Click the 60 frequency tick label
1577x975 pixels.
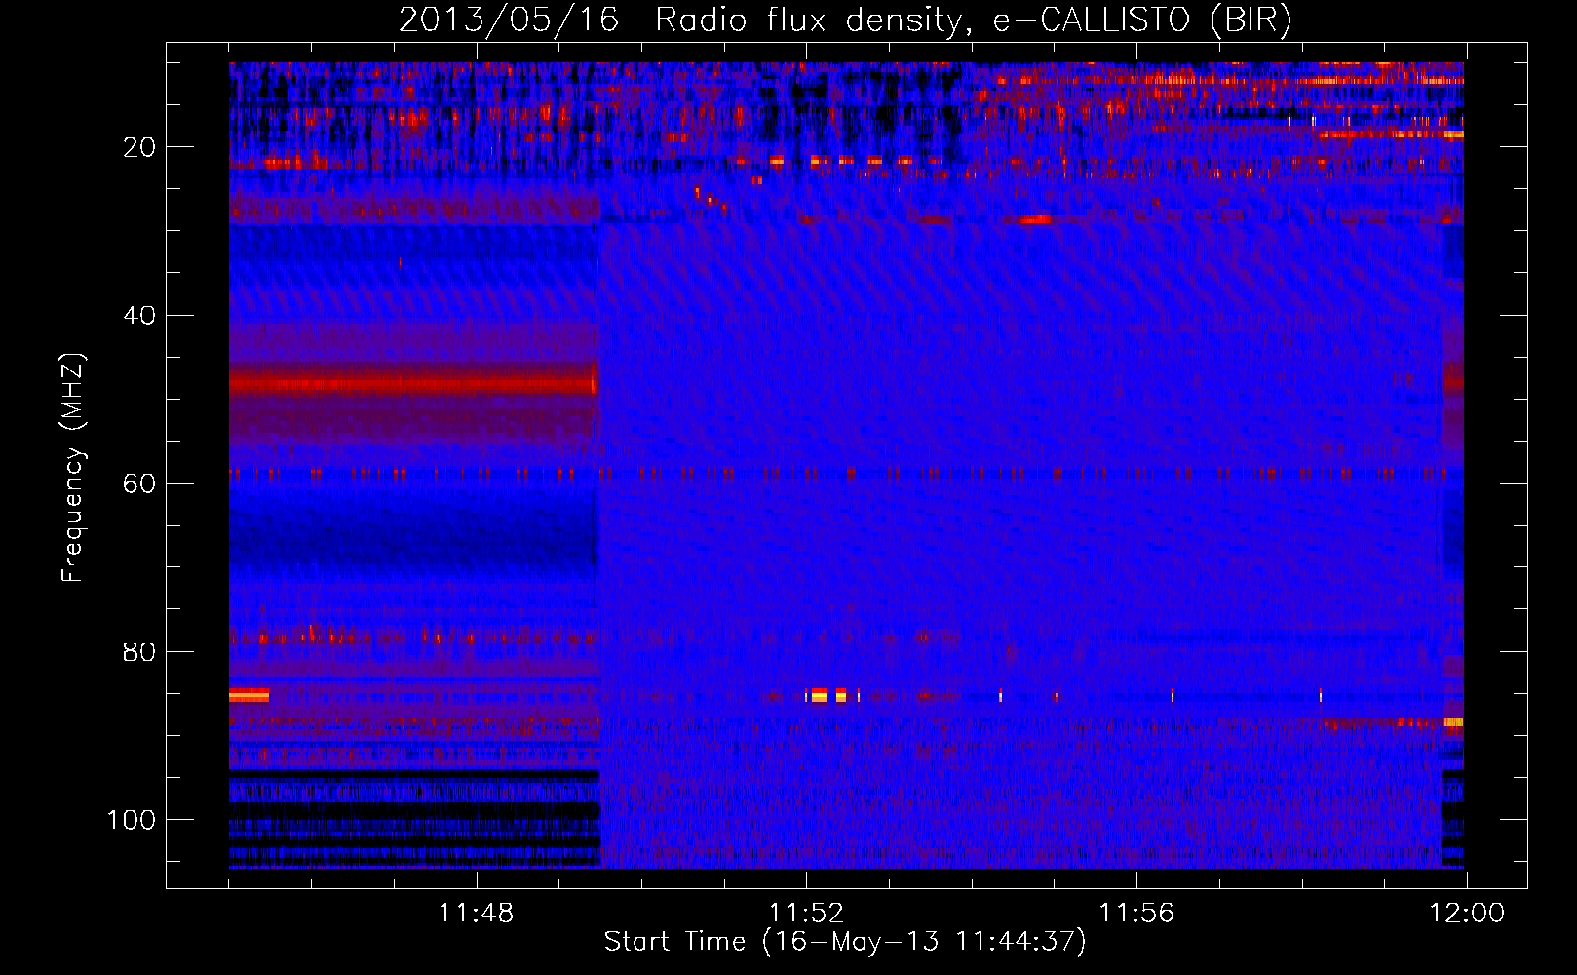[x=139, y=484]
